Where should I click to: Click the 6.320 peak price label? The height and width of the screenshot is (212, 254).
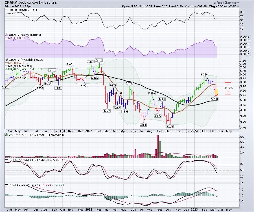(x=204, y=74)
